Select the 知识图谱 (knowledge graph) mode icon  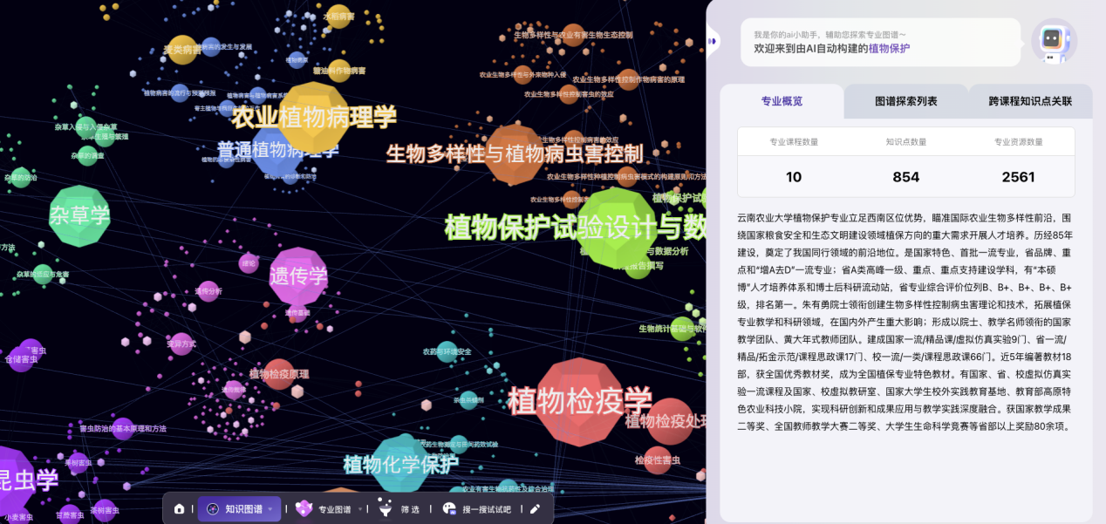point(212,509)
